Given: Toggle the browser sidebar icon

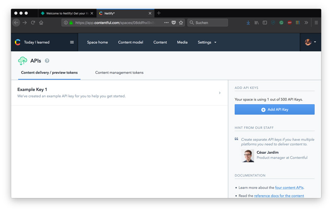Looking at the screenshot, I should (x=265, y=23).
